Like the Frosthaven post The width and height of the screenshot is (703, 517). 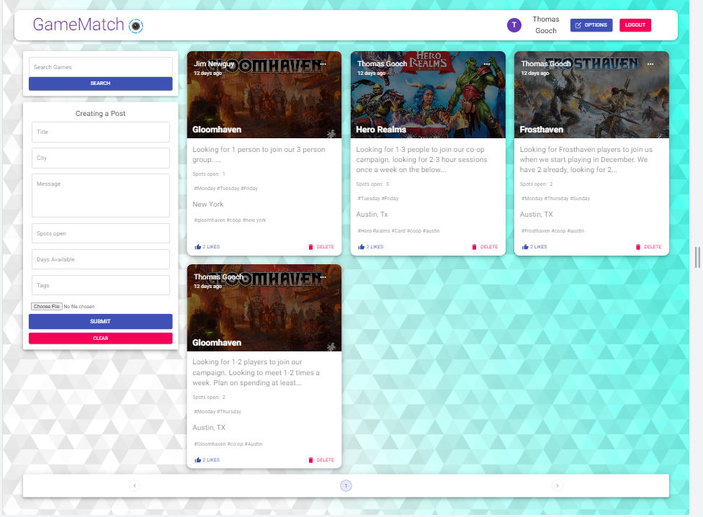click(x=534, y=247)
